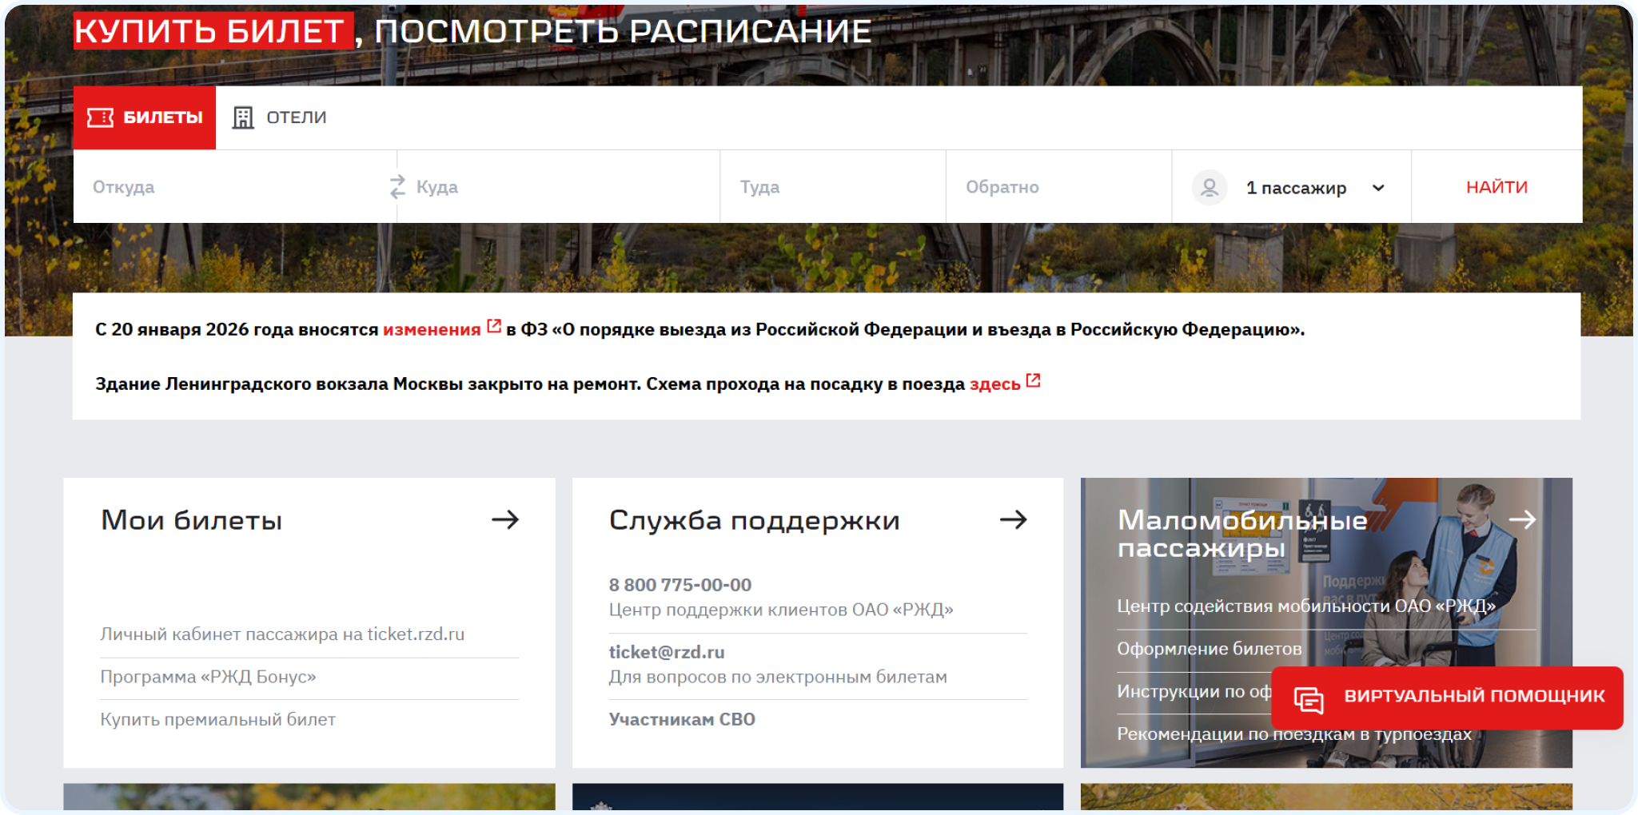Screen dimensions: 1638x815
Task: Click the Служба поддержки arrow icon
Action: (x=1013, y=520)
